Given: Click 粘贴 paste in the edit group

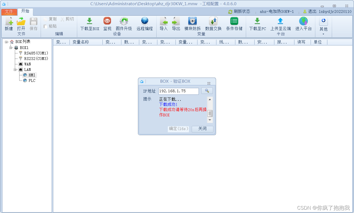Looking at the screenshot, I should coord(50,26).
